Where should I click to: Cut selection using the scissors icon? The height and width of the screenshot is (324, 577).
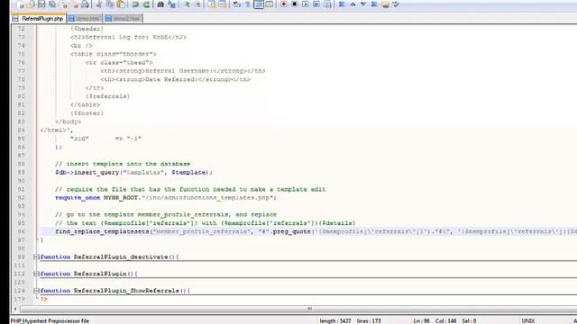tap(99, 4)
